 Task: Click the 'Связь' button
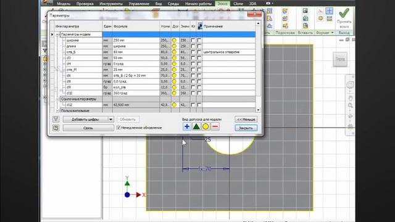click(88, 128)
